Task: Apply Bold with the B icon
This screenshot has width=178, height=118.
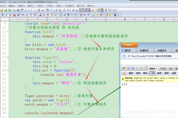Action: tap(3, 15)
